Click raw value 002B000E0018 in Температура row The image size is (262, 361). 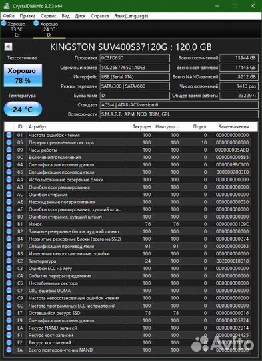point(233,261)
